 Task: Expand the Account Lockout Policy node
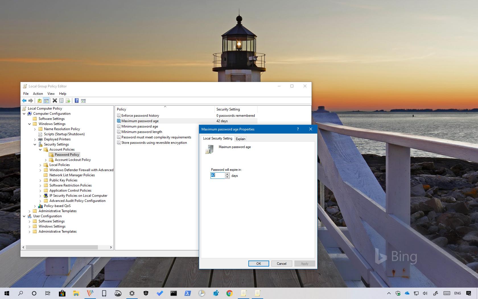(46, 160)
